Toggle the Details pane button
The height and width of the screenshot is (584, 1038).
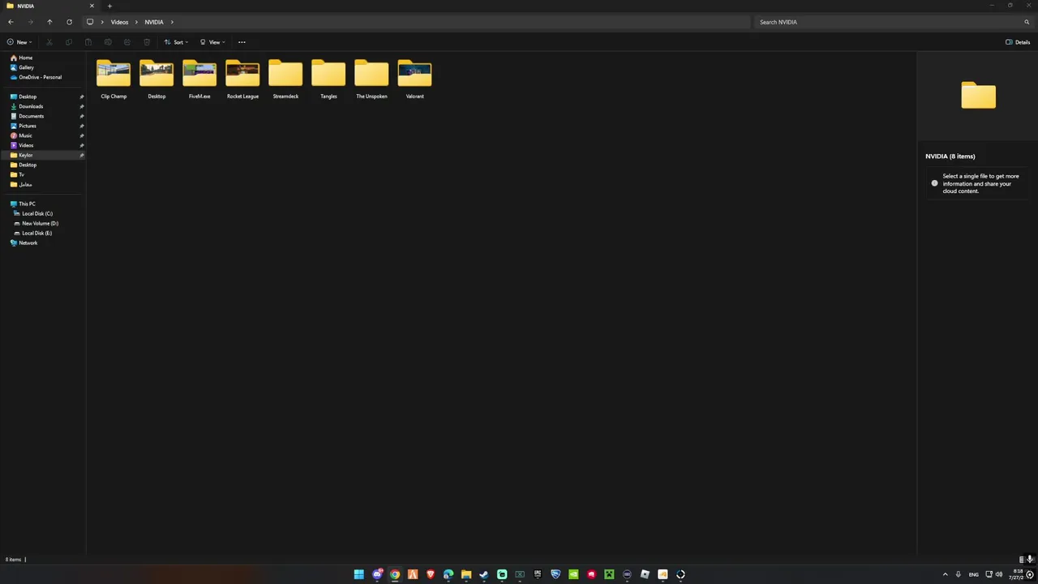[1018, 42]
